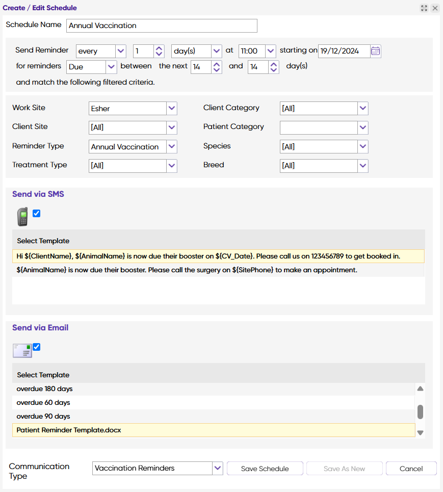Click the Save Schedule button

point(265,469)
